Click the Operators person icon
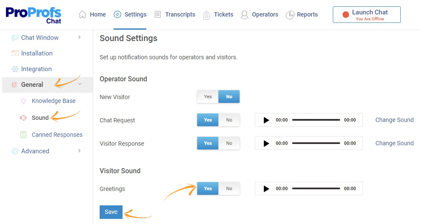The image size is (427, 224). click(245, 15)
